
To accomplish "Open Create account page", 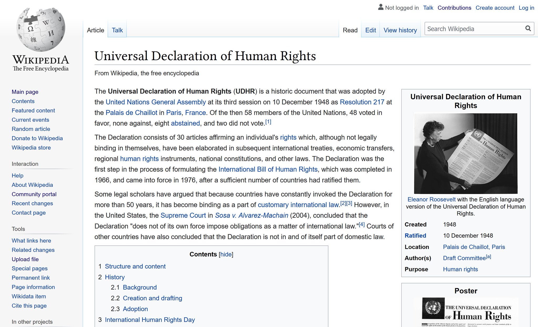I will click(495, 8).
